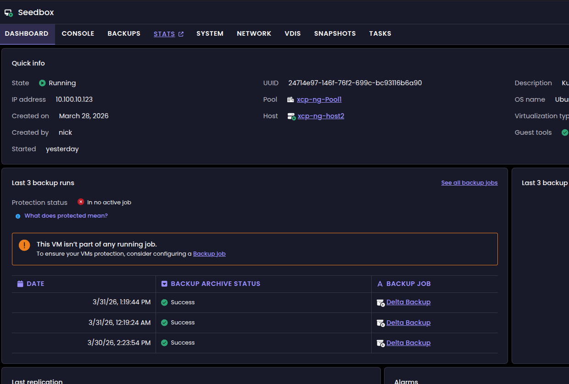
Task: Open the Console tab
Action: 78,34
